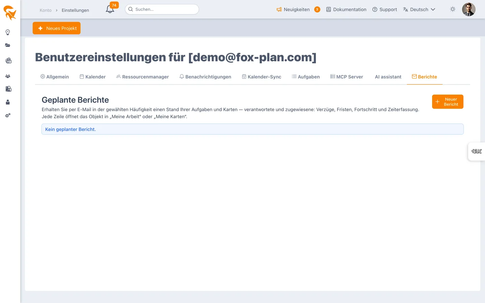Switch to the Kalender tab

[x=93, y=77]
